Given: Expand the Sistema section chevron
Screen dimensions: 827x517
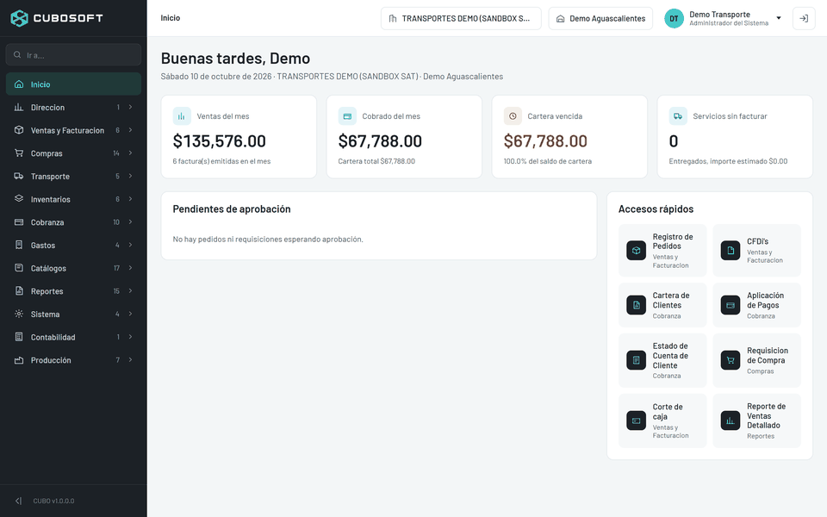Looking at the screenshot, I should tap(130, 314).
